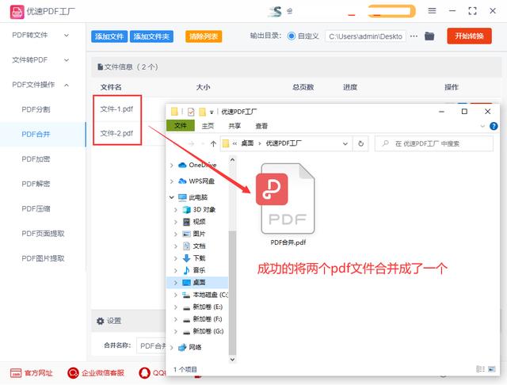
Task: Click the refresh button in Explorer address bar
Action: click(x=361, y=143)
